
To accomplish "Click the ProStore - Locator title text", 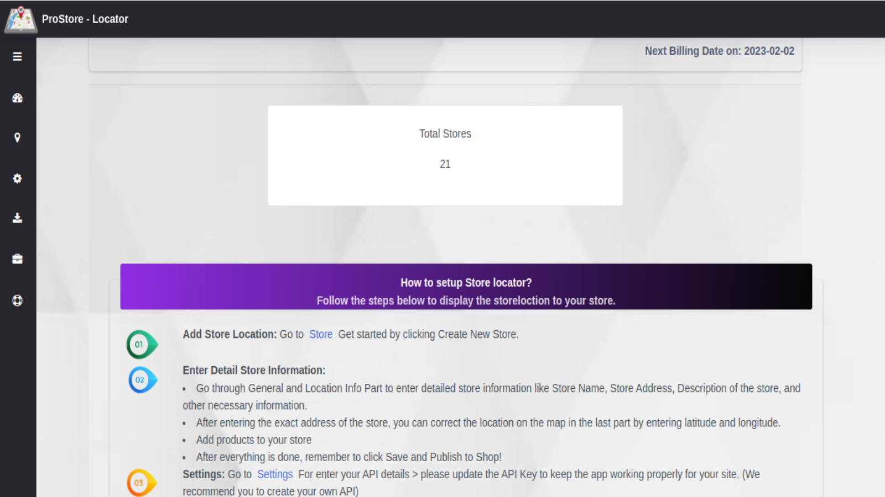I will pyautogui.click(x=85, y=19).
